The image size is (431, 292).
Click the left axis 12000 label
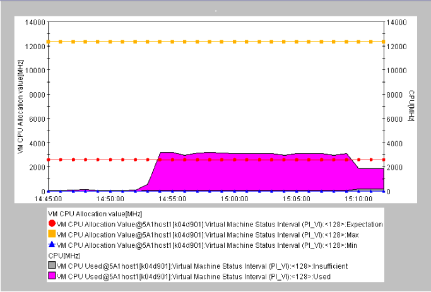coord(35,47)
